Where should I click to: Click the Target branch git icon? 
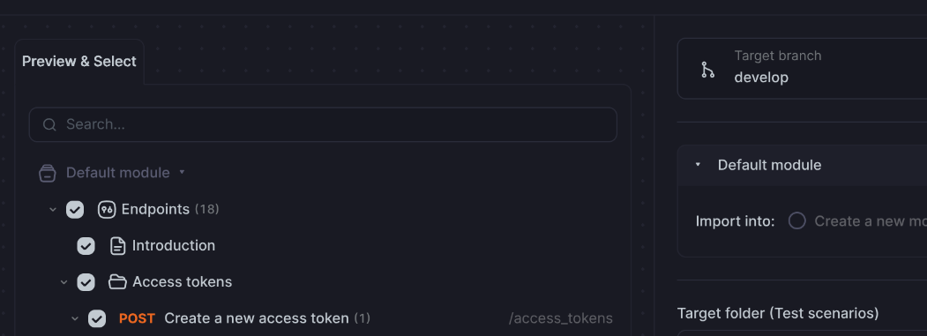(x=707, y=70)
